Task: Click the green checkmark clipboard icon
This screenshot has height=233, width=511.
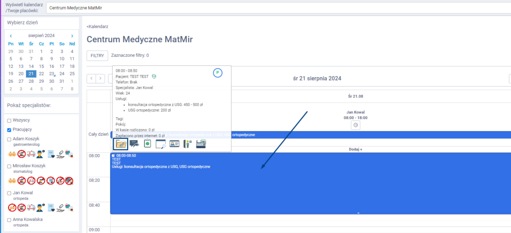Action: [x=147, y=144]
